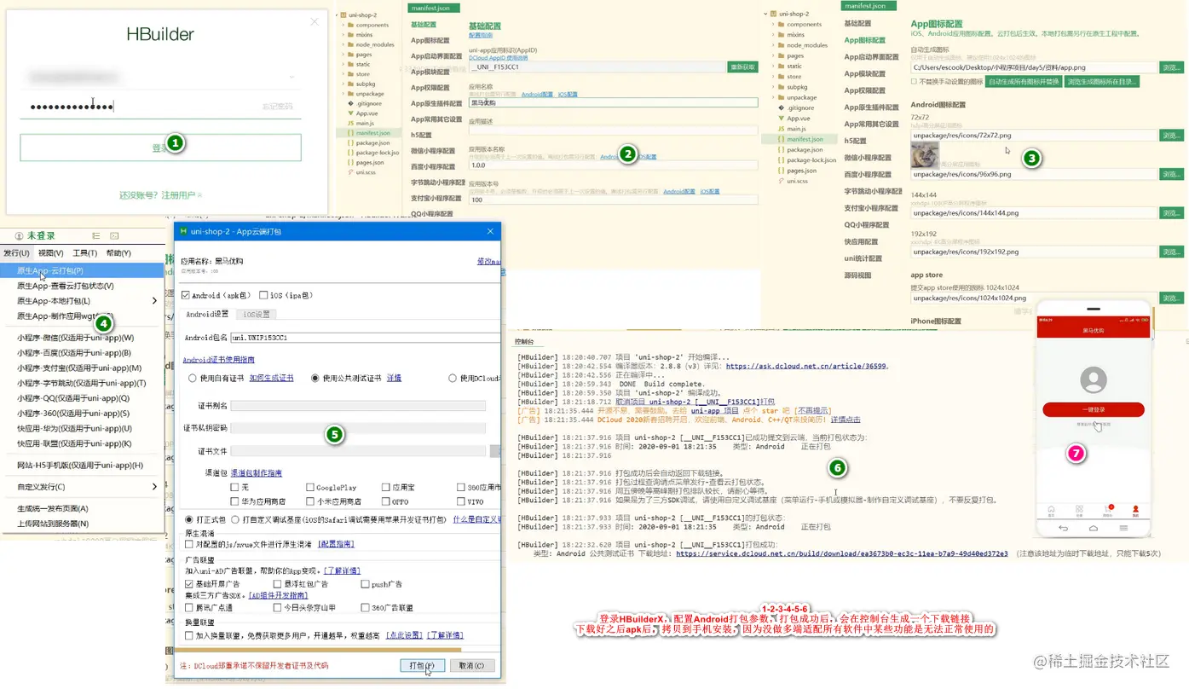The image size is (1189, 689).
Task: Check 不替换手动设置的图标 in App图标配置
Action: pyautogui.click(x=914, y=82)
